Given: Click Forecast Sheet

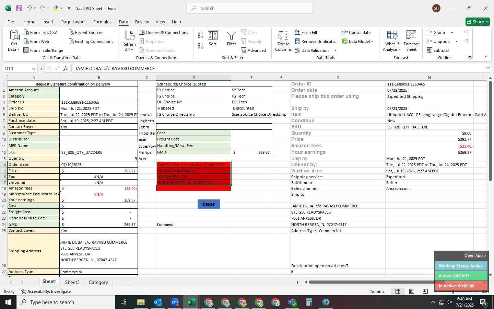Looking at the screenshot, I should click(x=411, y=41).
